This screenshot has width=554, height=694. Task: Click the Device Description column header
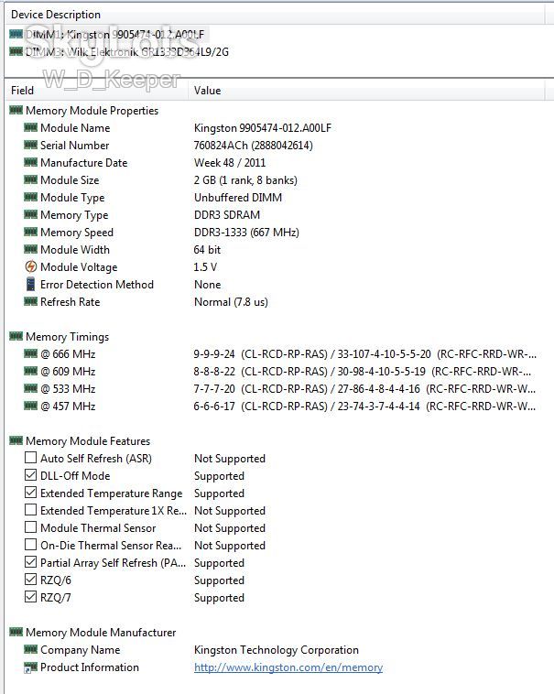pos(275,15)
